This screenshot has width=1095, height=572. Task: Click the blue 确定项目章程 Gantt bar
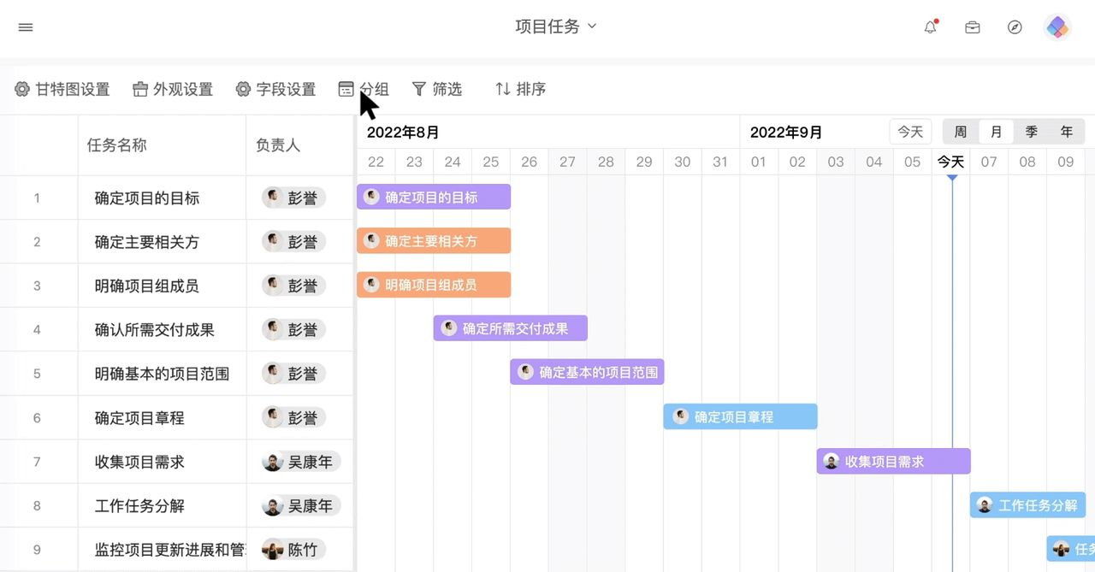coord(740,416)
